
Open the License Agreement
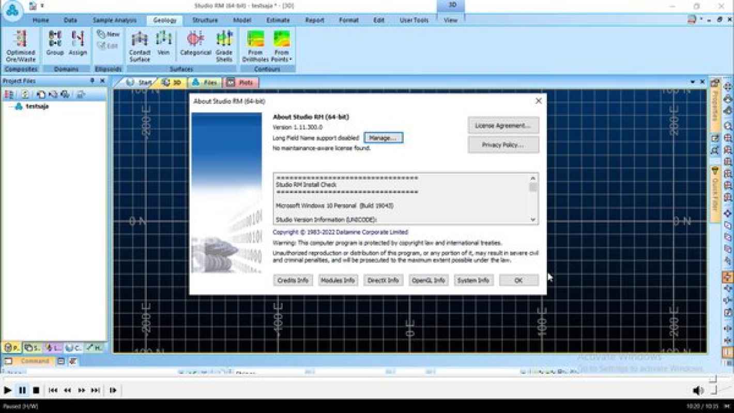coord(503,125)
